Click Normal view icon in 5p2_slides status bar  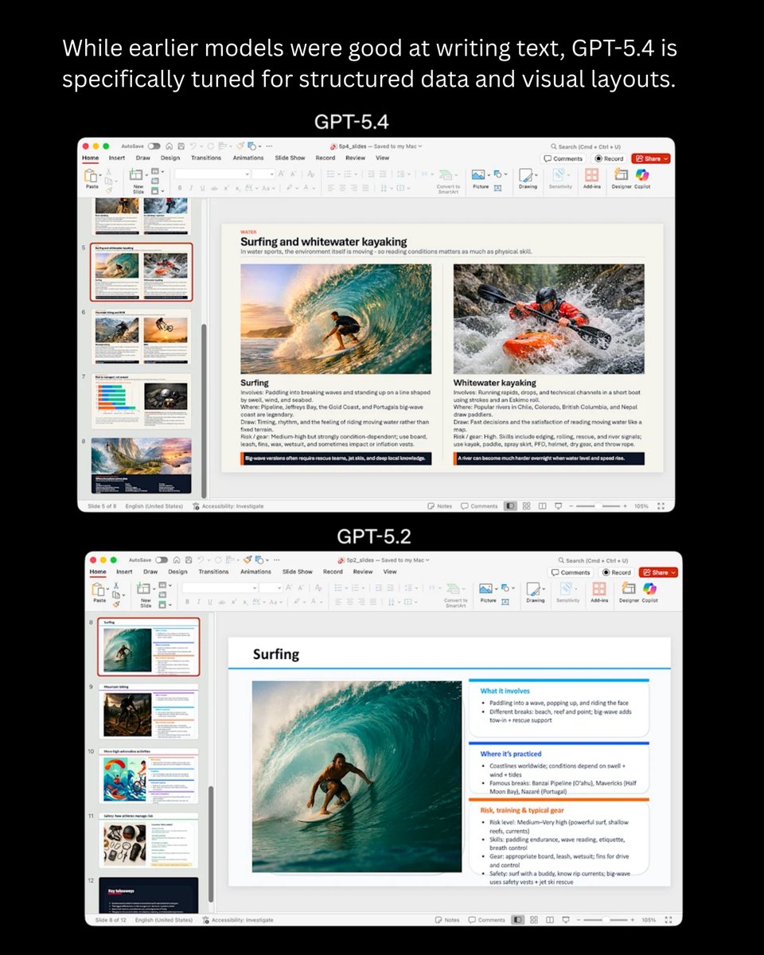518,920
